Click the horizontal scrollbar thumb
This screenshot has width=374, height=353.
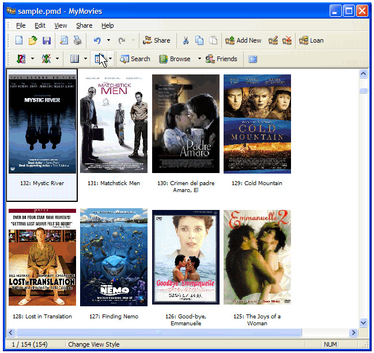coord(159,332)
